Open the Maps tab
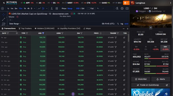The image size is (173, 96). [x=87, y=29]
